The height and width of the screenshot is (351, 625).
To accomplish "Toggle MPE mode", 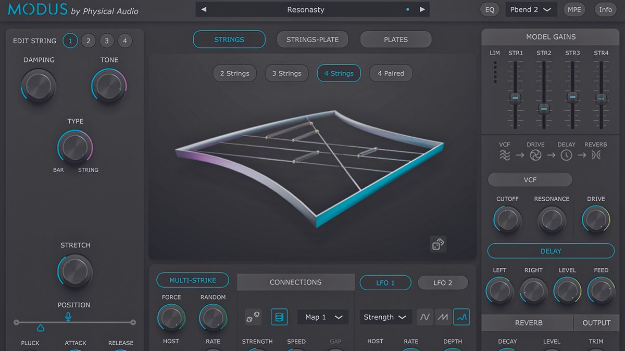I will pos(574,9).
